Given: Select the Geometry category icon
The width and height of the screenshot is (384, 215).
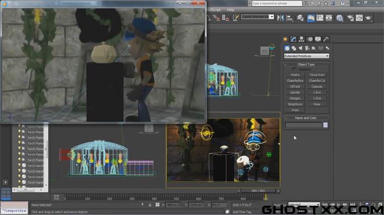Looking at the screenshot, I should pyautogui.click(x=287, y=48).
